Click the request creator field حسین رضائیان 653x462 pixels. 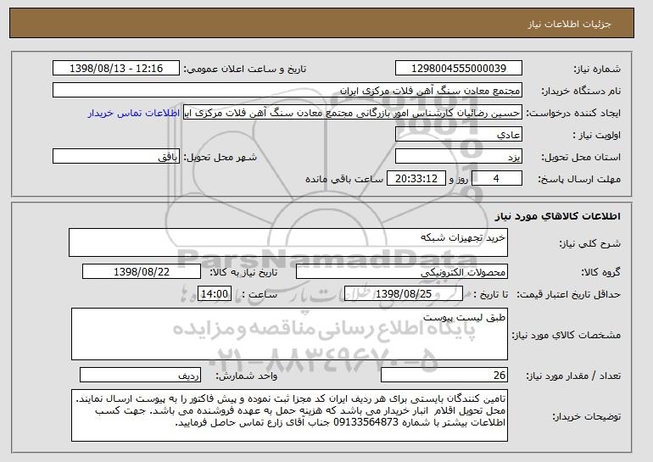coord(353,113)
